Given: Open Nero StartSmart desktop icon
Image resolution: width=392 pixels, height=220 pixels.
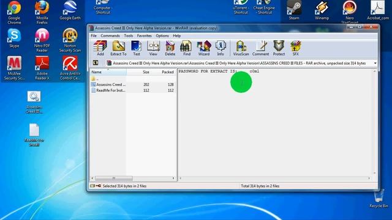Looking at the screenshot, I should (x=350, y=12).
